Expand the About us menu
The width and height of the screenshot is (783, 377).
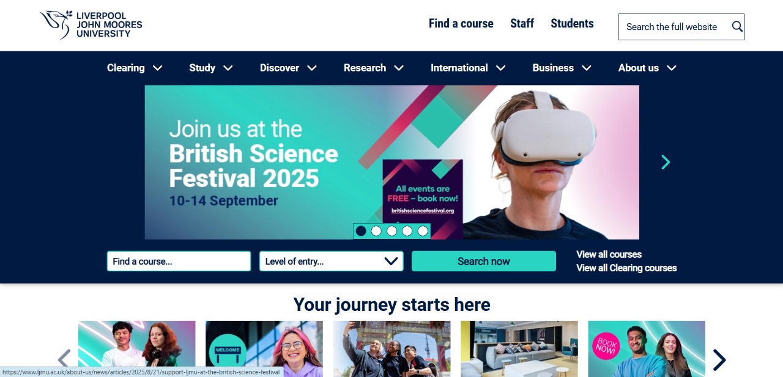click(647, 68)
